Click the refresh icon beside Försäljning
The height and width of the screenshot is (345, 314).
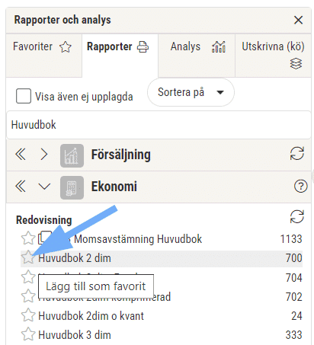tap(296, 154)
